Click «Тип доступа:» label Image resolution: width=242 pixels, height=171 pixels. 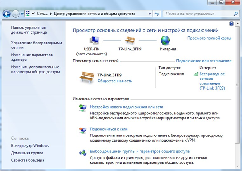169,68
